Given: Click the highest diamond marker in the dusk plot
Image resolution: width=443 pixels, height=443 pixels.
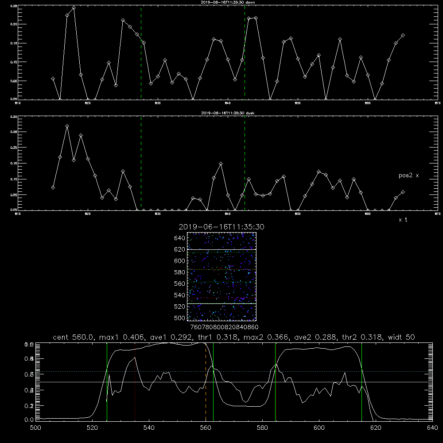Looking at the screenshot, I should pyautogui.click(x=67, y=126).
